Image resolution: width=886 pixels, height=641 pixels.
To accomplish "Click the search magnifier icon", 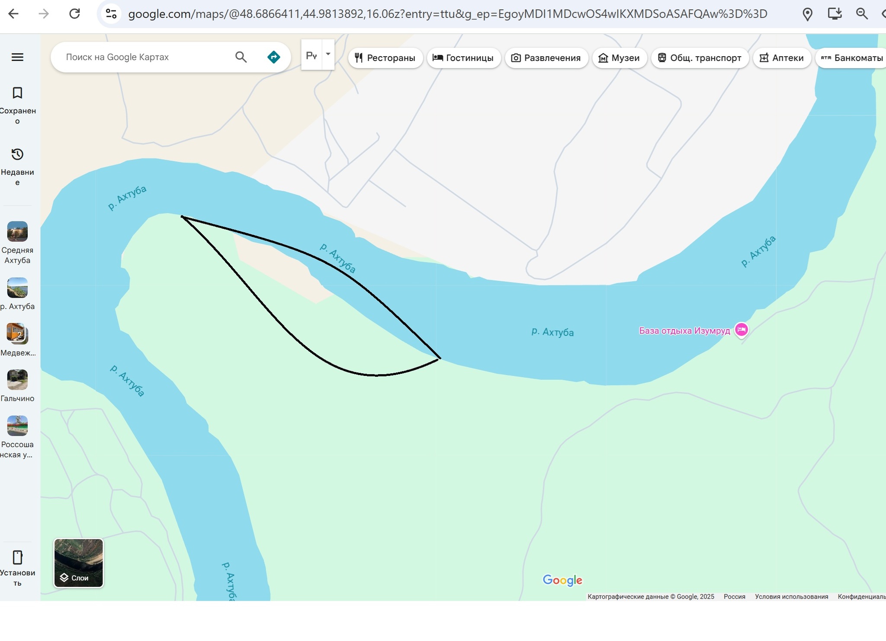I will click(x=241, y=57).
